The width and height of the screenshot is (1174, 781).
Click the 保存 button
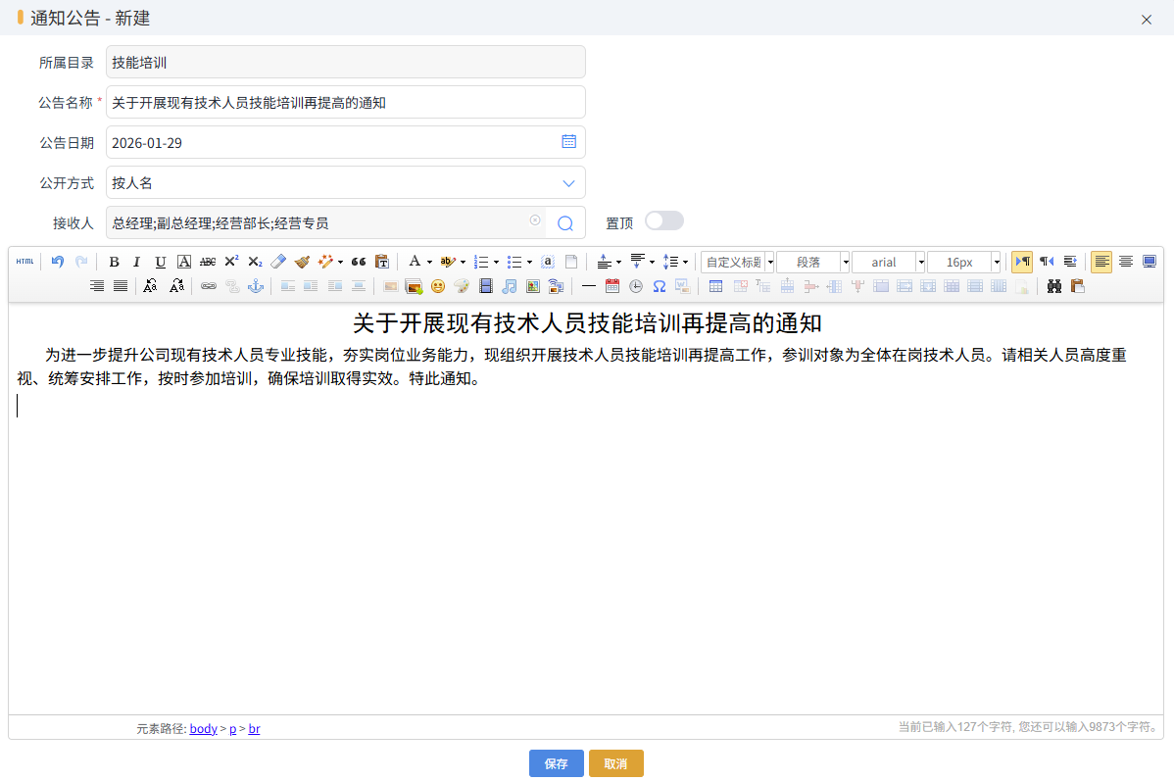click(556, 763)
